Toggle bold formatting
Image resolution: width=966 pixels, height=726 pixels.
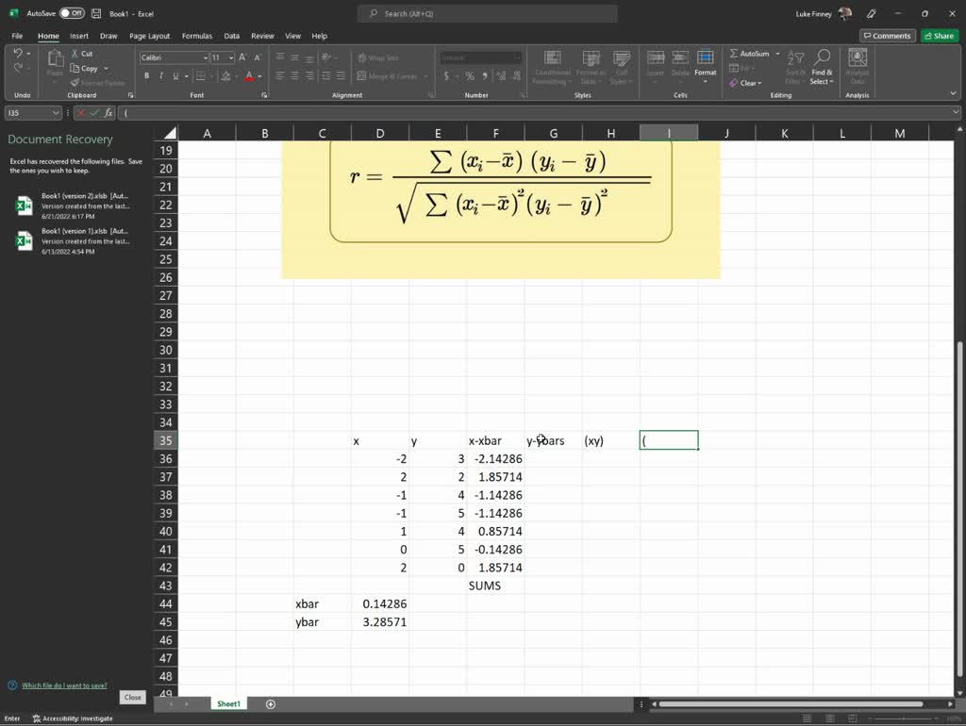pyautogui.click(x=146, y=74)
